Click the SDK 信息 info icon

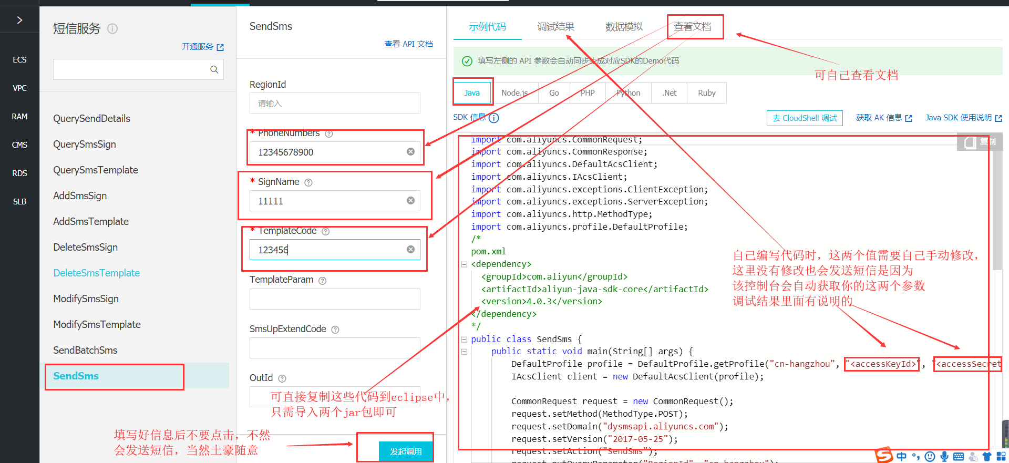click(x=494, y=118)
